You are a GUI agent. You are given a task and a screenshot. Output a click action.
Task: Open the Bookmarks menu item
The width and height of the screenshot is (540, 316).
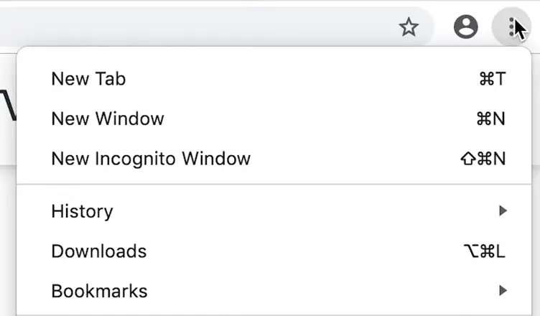click(99, 291)
